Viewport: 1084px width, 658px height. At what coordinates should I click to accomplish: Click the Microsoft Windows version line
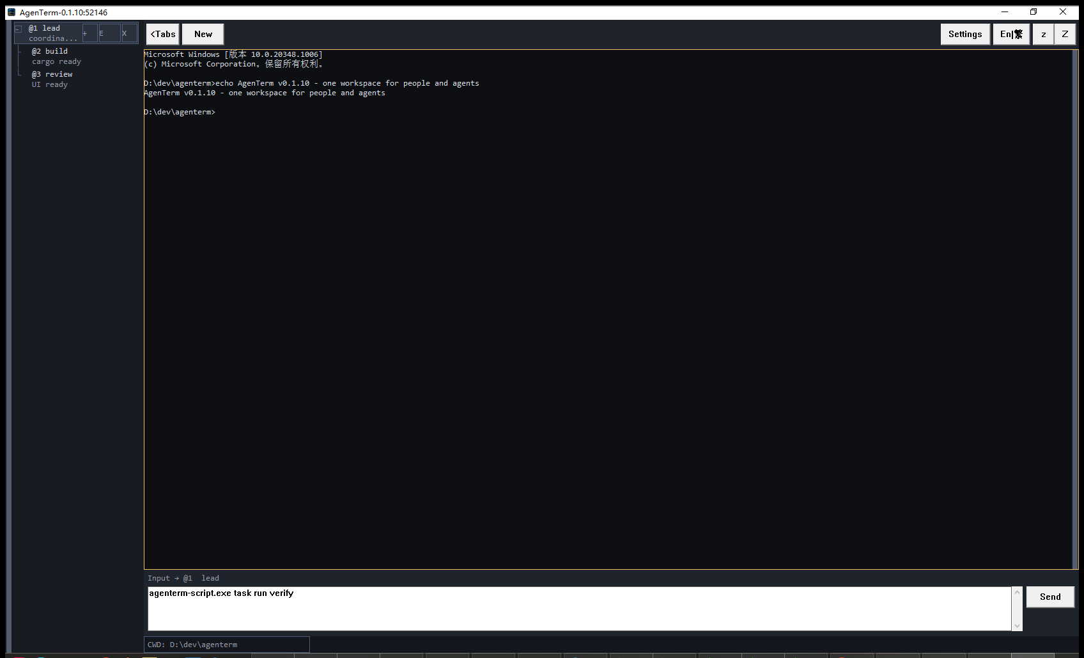click(x=233, y=54)
